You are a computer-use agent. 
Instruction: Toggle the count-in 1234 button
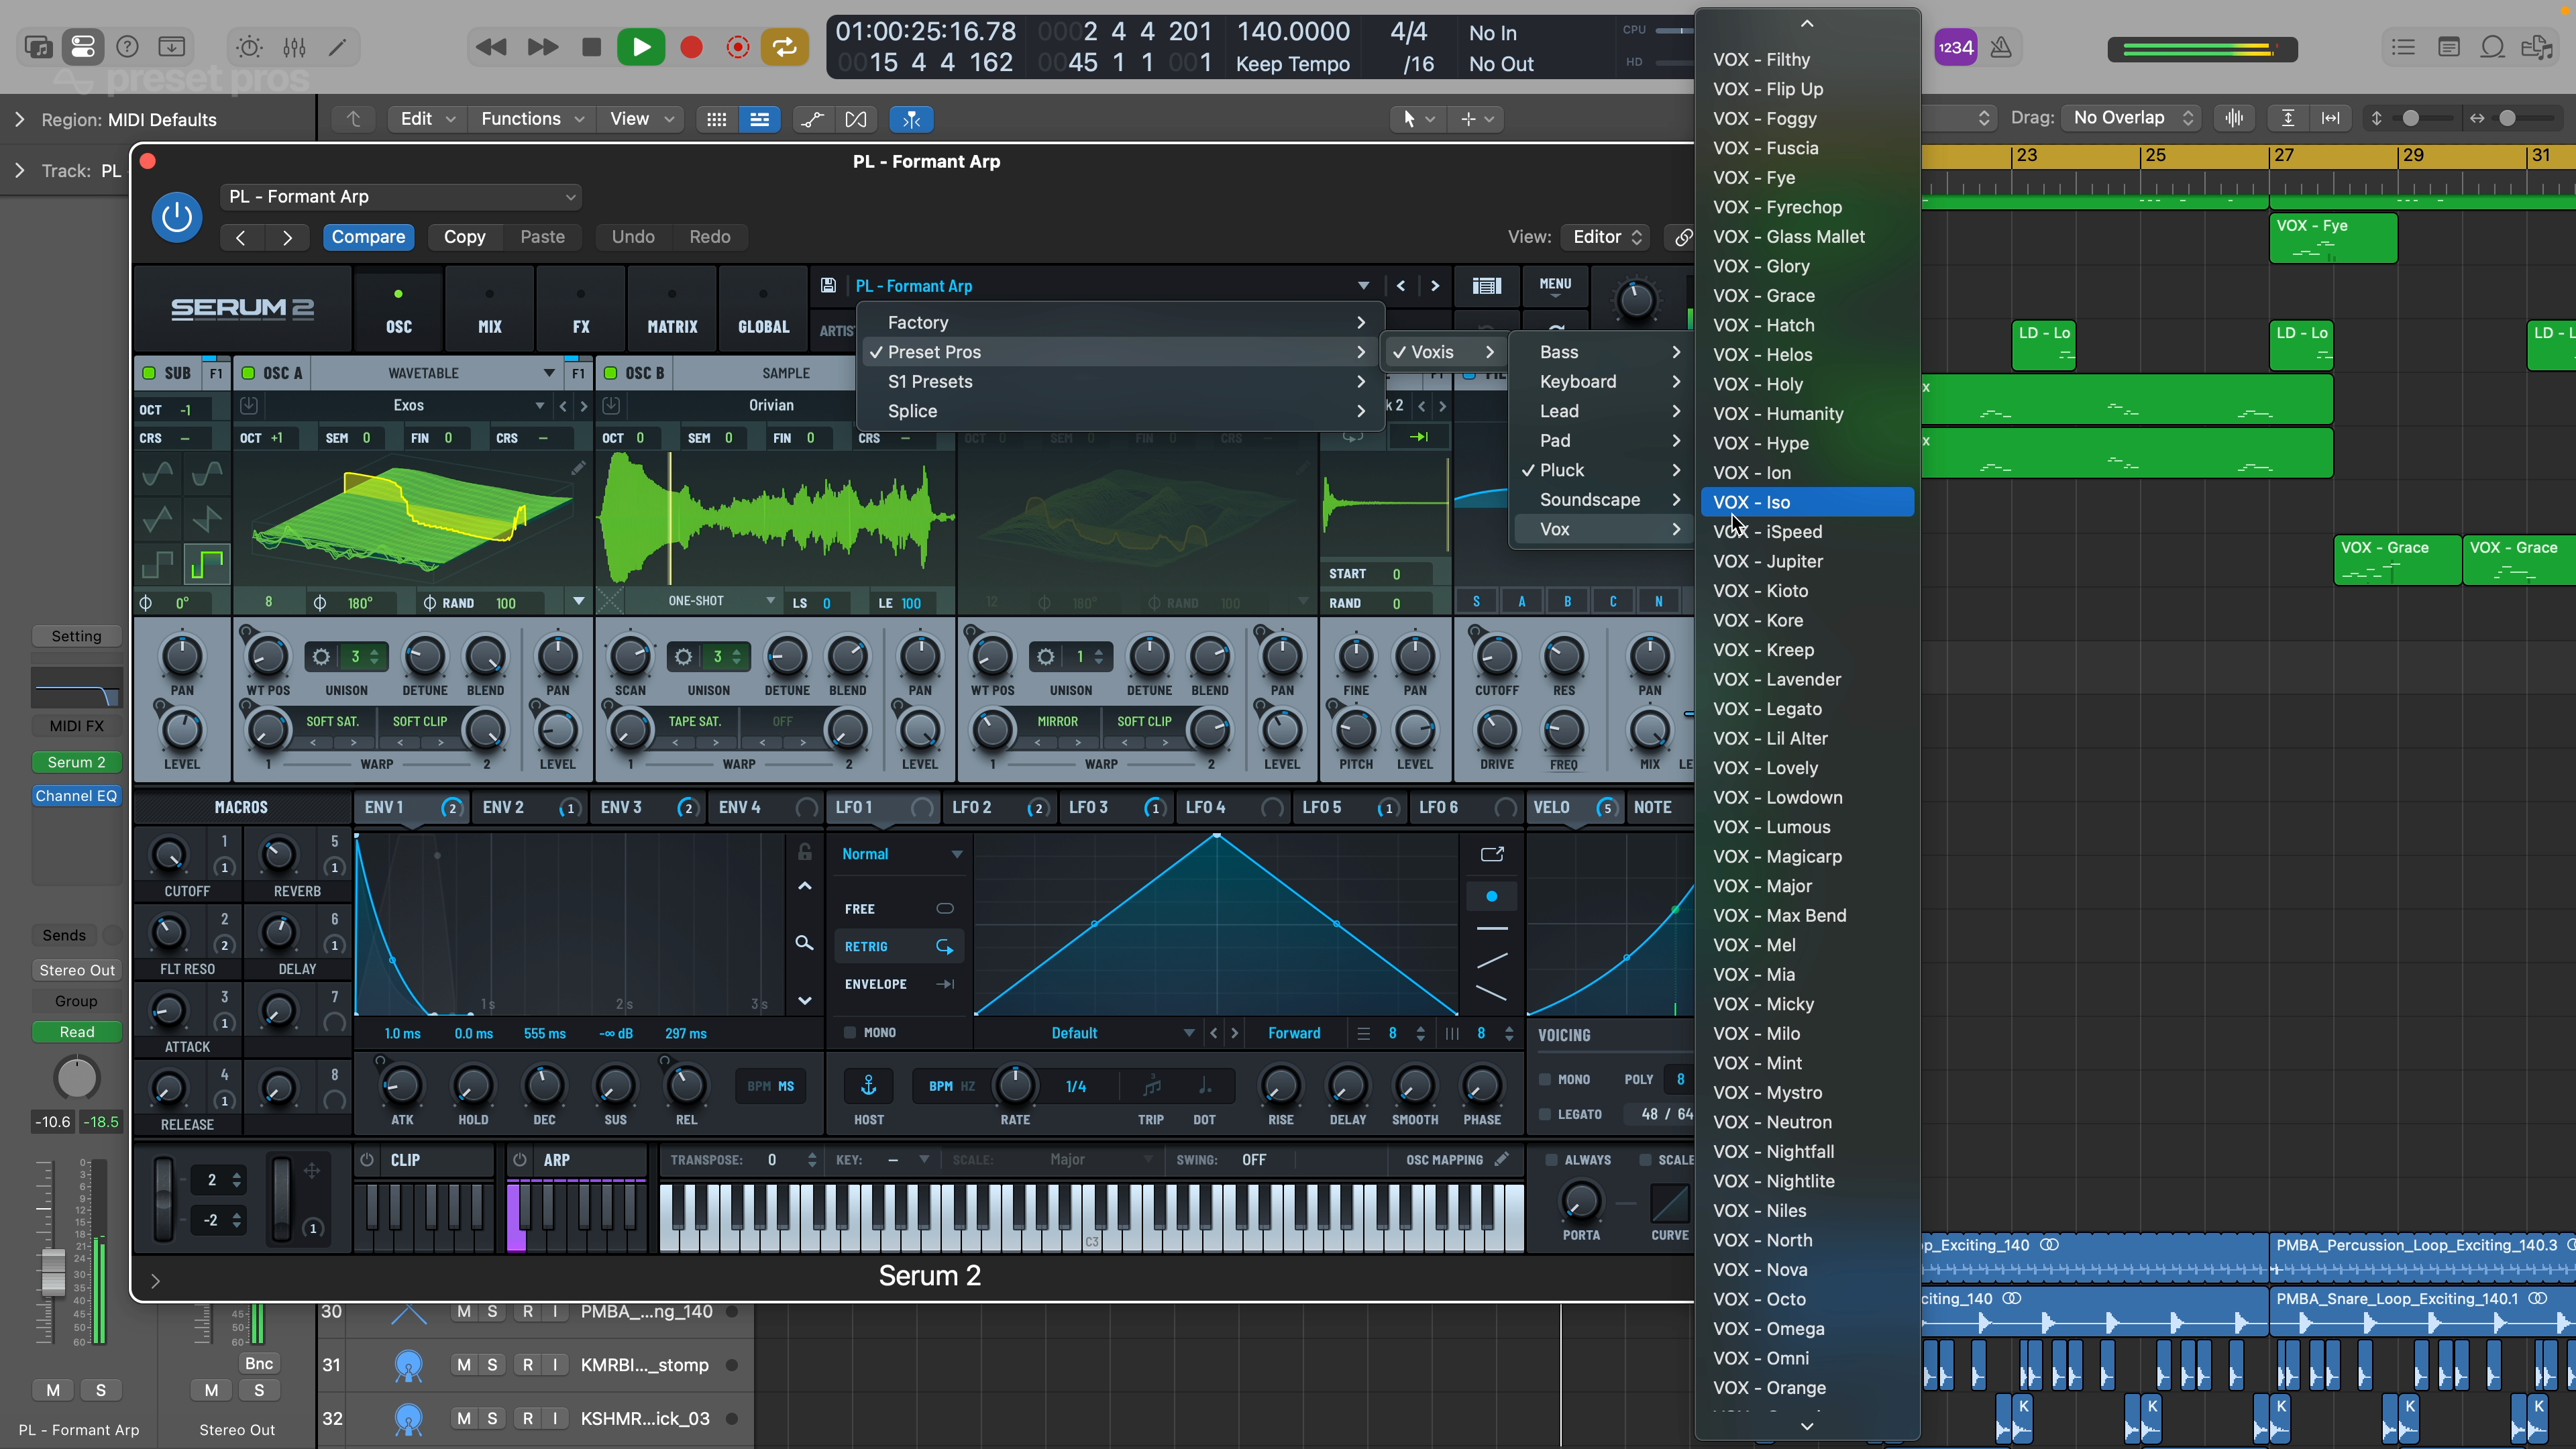coord(1955,47)
